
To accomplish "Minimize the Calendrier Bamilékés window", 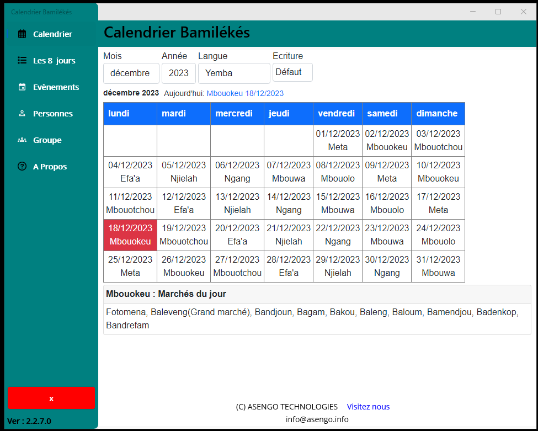I will [x=473, y=12].
